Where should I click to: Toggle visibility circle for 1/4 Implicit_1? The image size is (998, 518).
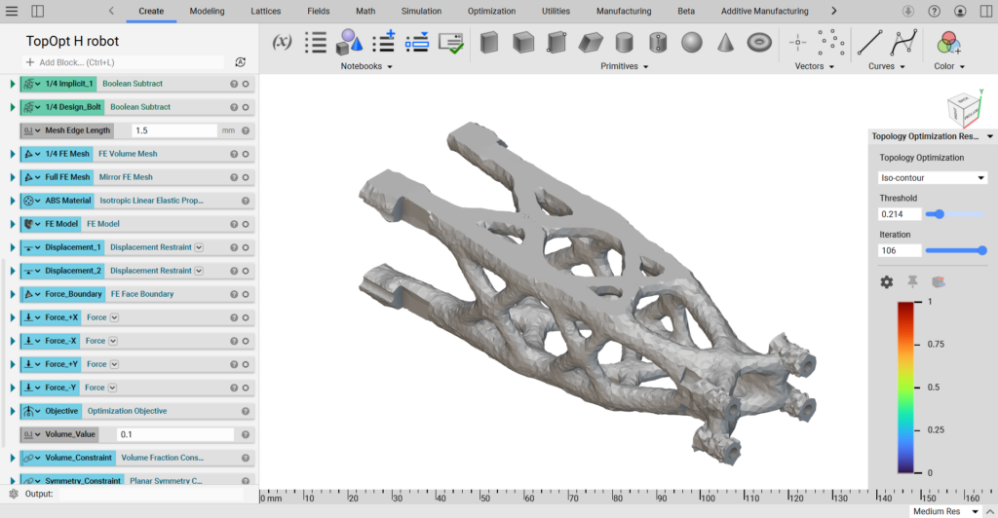[x=248, y=84]
